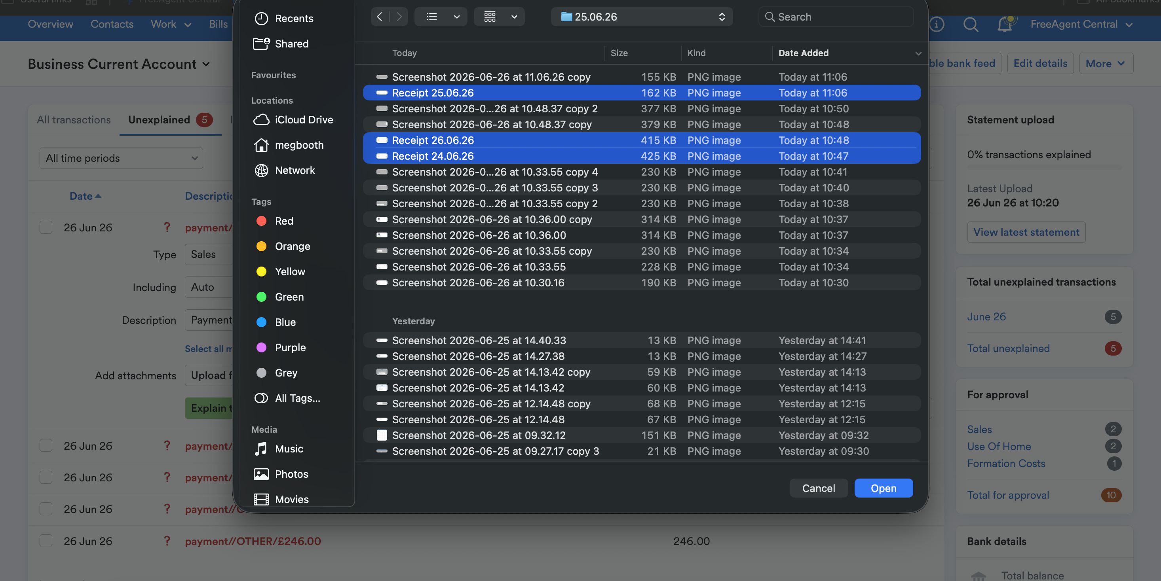
Task: Filter by Red tag
Action: [274, 221]
